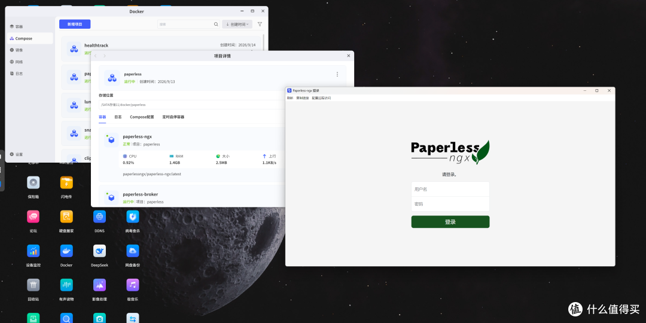Select 容器 in Docker sidebar

[30, 26]
